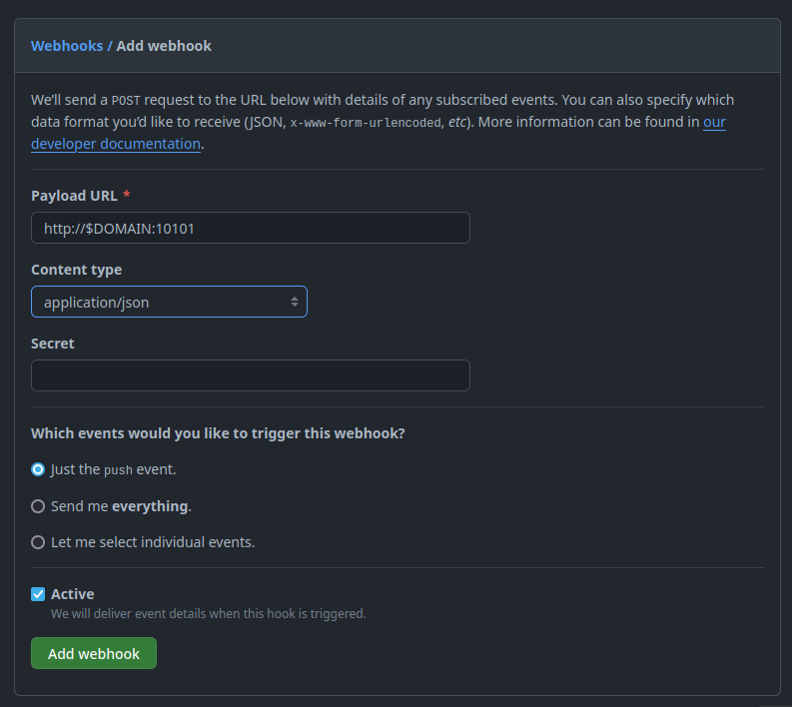Screen dimensions: 792x707
Task: Uncheck the Active checkbox
Action: point(38,594)
